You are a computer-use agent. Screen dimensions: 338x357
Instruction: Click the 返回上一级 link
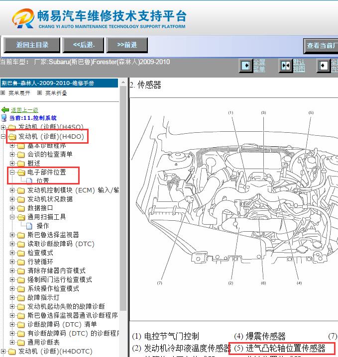click(24, 110)
